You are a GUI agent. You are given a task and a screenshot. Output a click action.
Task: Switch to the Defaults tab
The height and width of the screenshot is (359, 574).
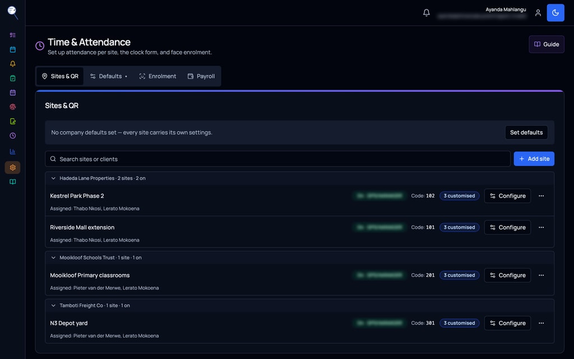pos(109,76)
